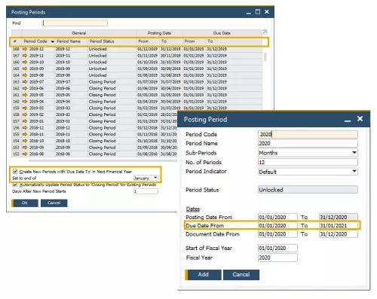
Task: Open link arrow for period 2019-09
Action: 25,69
